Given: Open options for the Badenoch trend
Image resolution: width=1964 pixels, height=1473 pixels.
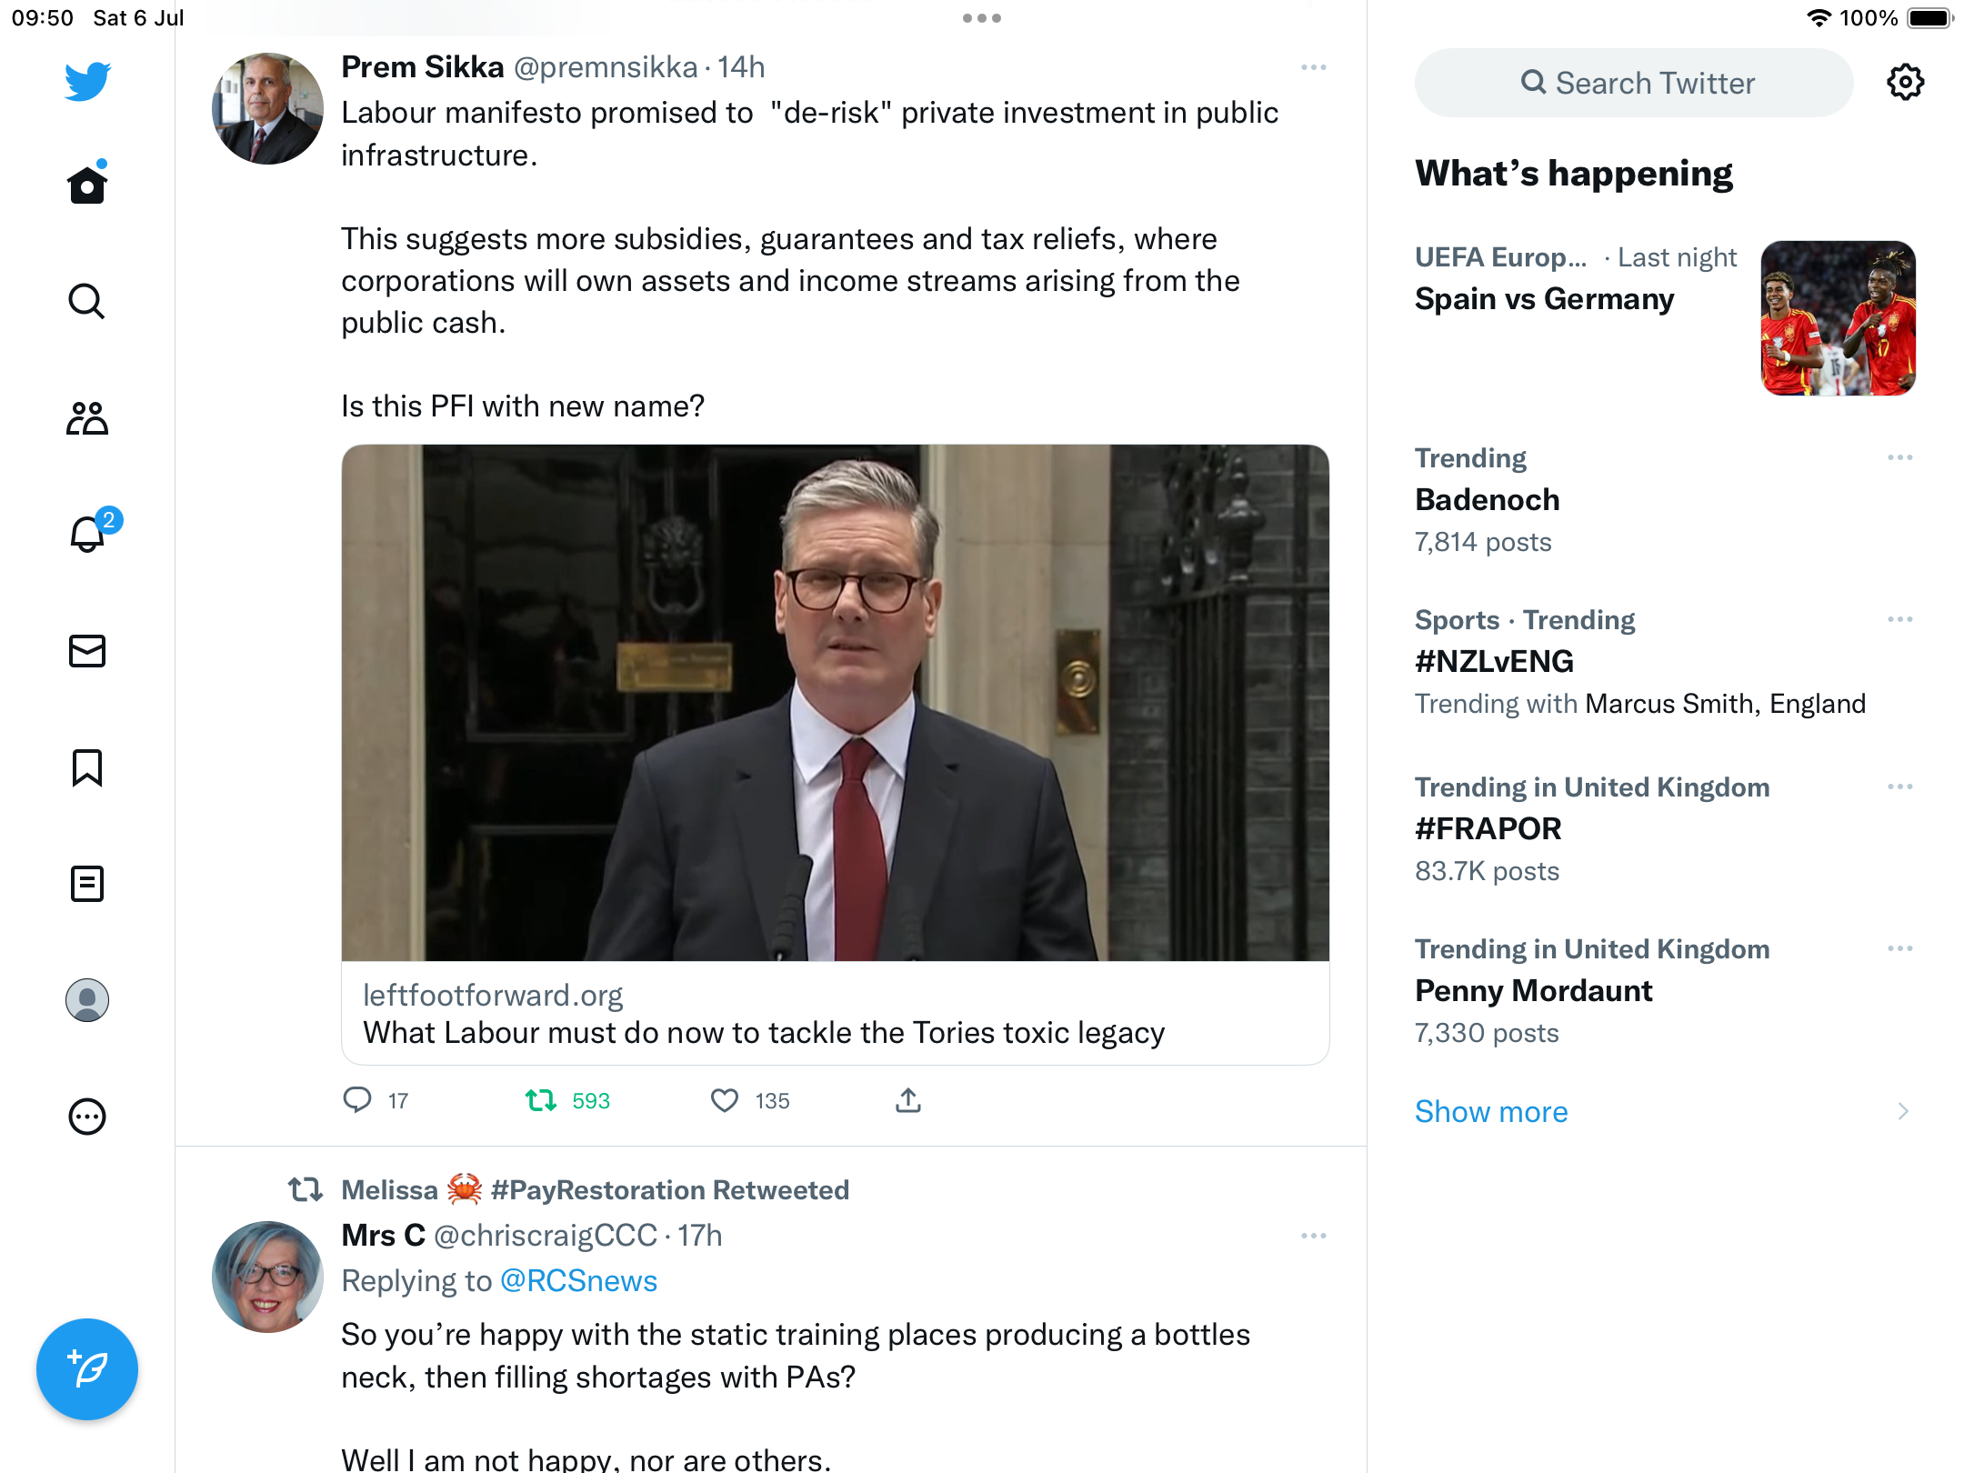Looking at the screenshot, I should tap(1899, 458).
